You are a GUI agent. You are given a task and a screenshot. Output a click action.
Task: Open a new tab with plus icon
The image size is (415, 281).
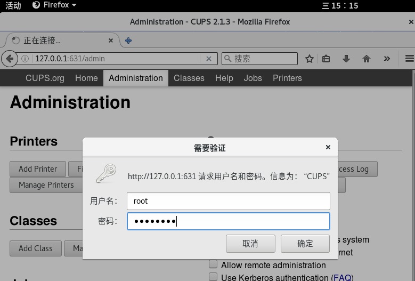click(x=128, y=41)
